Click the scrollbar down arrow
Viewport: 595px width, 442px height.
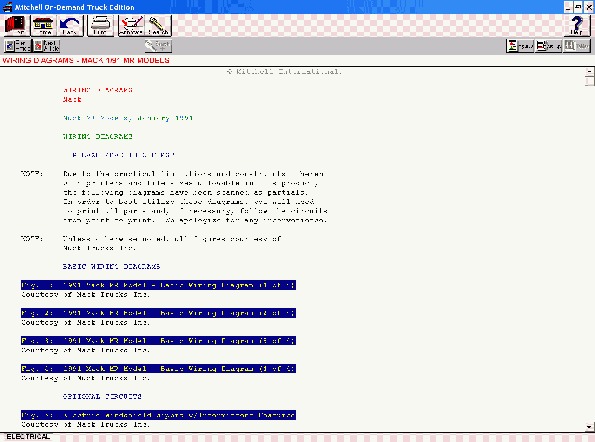(x=589, y=427)
